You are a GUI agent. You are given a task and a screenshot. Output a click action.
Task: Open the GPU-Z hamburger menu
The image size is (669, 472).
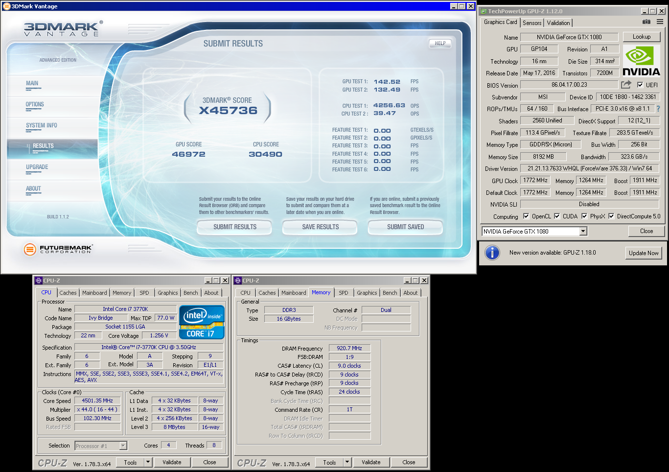[x=660, y=22]
